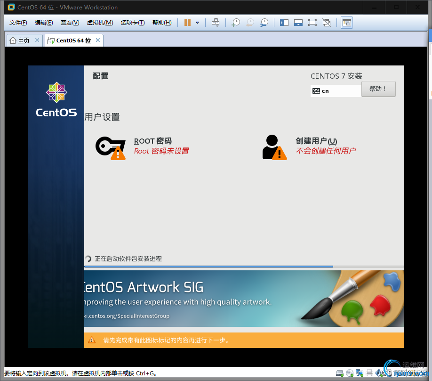432x381 pixels.
Task: Click the installation progress bar
Action: point(244,267)
